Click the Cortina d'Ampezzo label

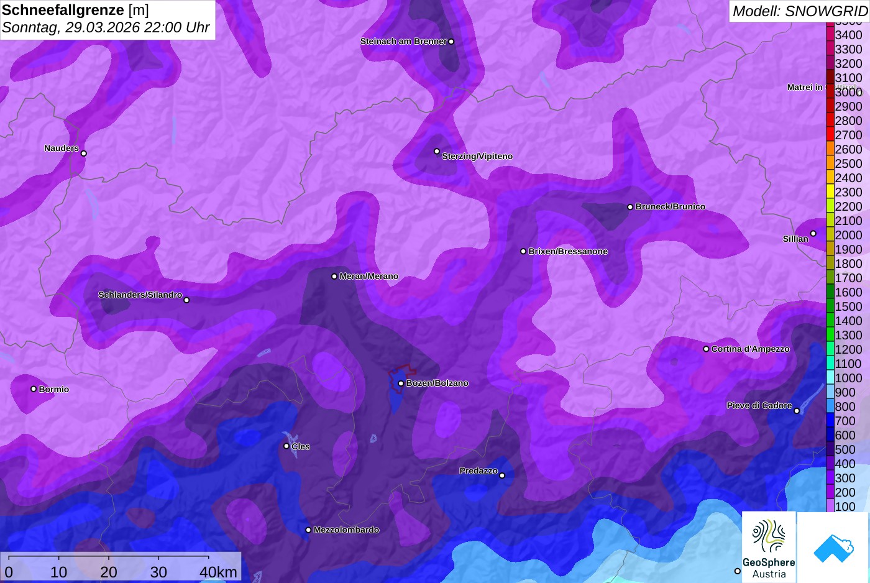[750, 349]
